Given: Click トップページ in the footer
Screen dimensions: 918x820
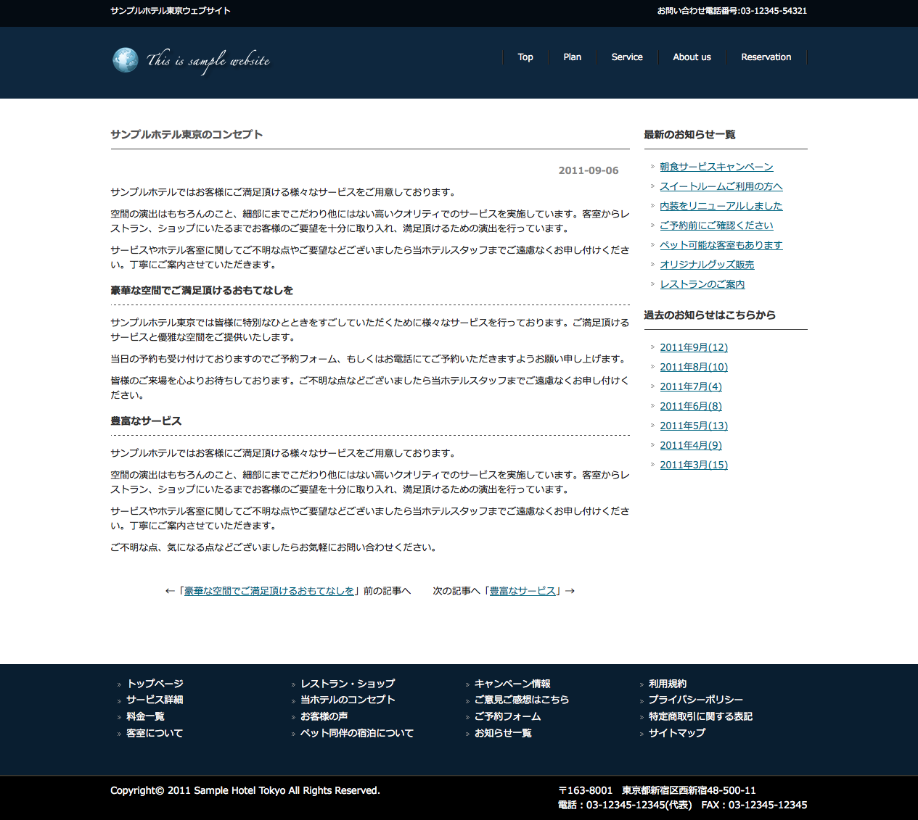Looking at the screenshot, I should pyautogui.click(x=155, y=684).
